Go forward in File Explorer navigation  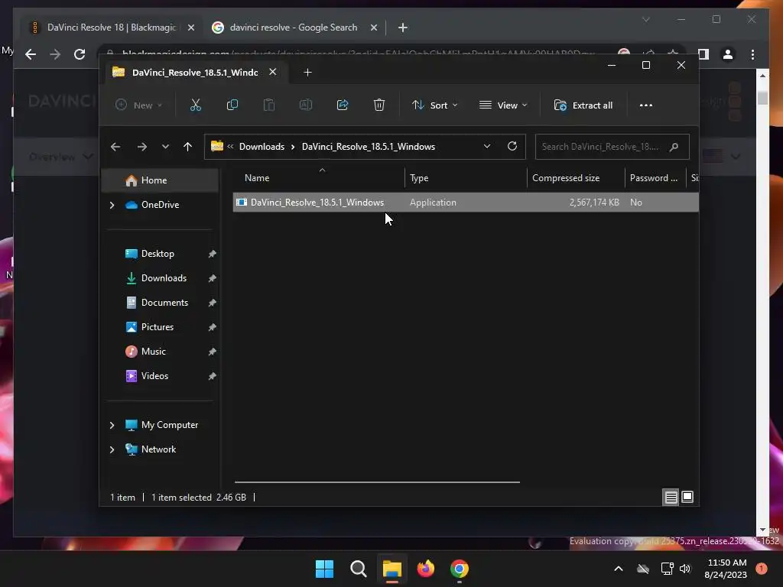point(141,147)
